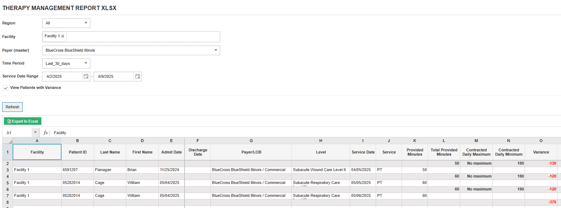The height and width of the screenshot is (208, 561).
Task: Expand the A1 cell name box dropdown
Action: (x=35, y=133)
